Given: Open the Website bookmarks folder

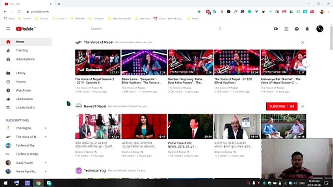Looking at the screenshot, I should [78, 19].
